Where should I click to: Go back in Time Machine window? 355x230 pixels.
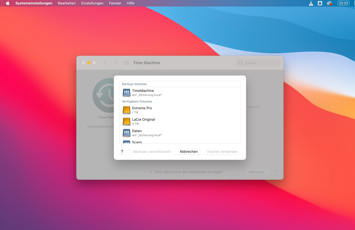(x=105, y=63)
